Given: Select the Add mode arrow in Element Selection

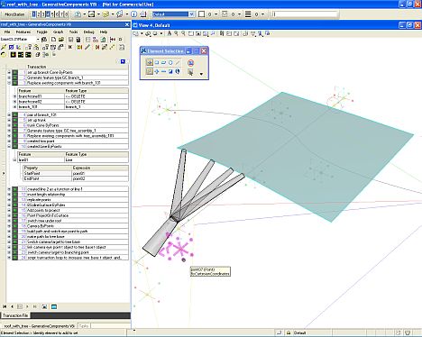Looking at the screenshot, I should (157, 71).
